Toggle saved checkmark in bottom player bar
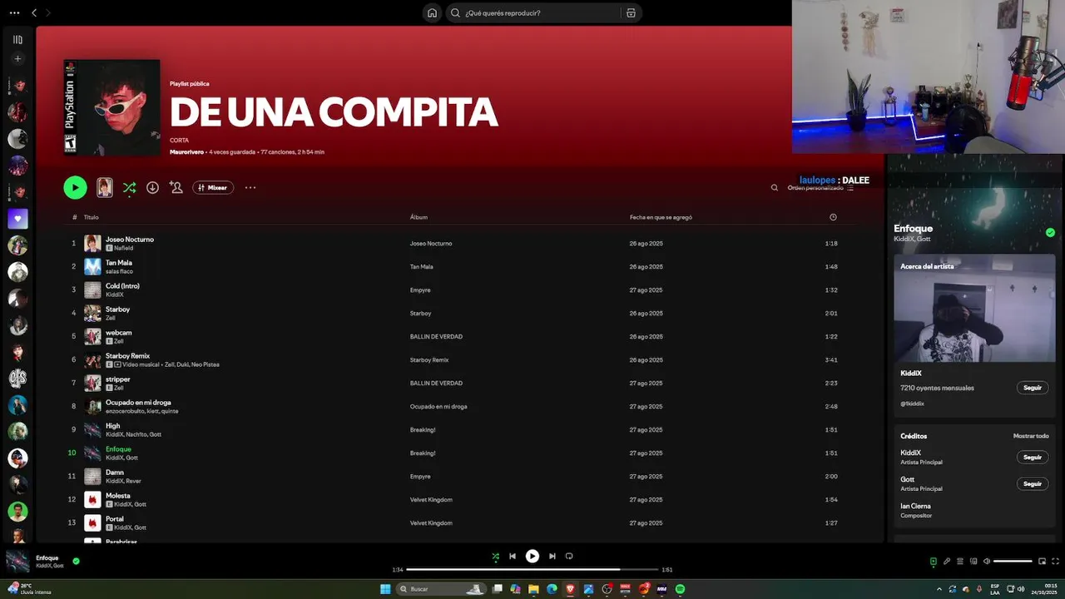 pyautogui.click(x=76, y=561)
